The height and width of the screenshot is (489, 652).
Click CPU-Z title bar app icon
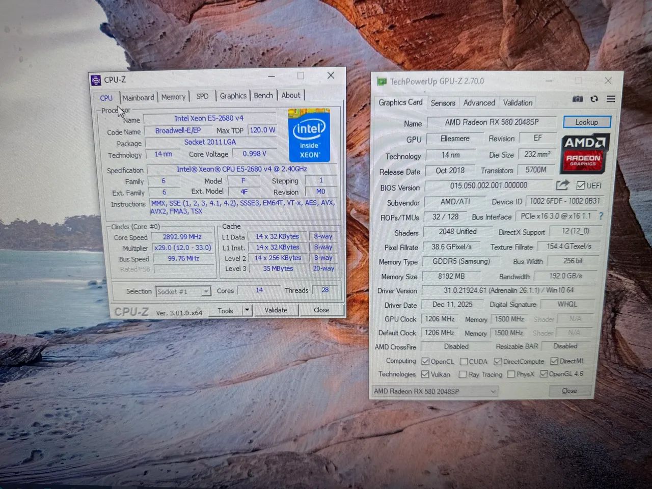click(96, 80)
